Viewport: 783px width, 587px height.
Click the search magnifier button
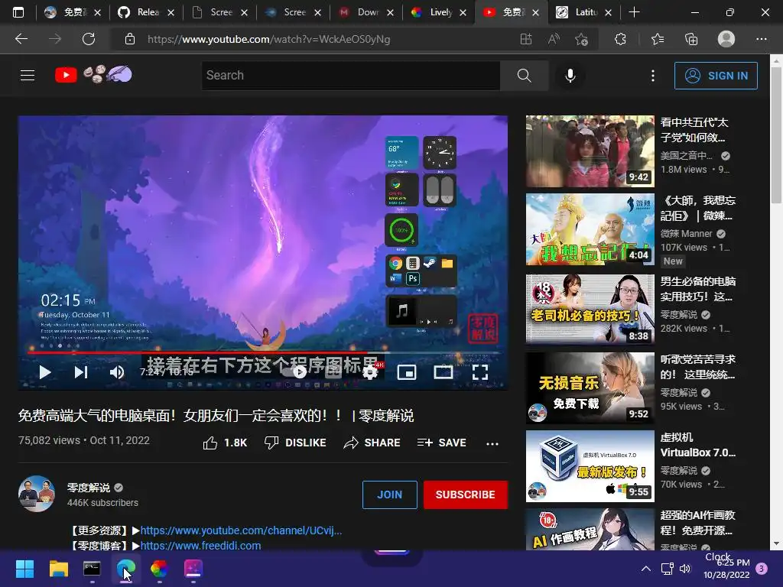click(x=525, y=76)
